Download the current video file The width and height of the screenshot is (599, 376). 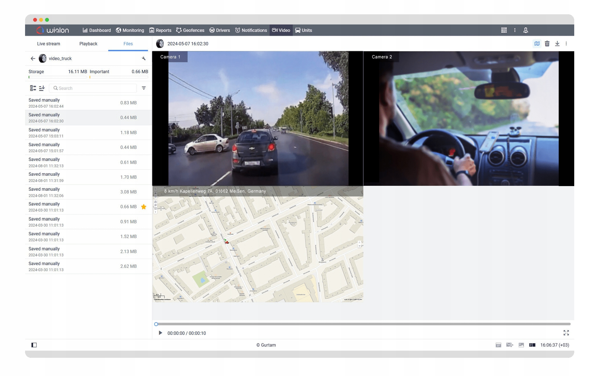[557, 44]
